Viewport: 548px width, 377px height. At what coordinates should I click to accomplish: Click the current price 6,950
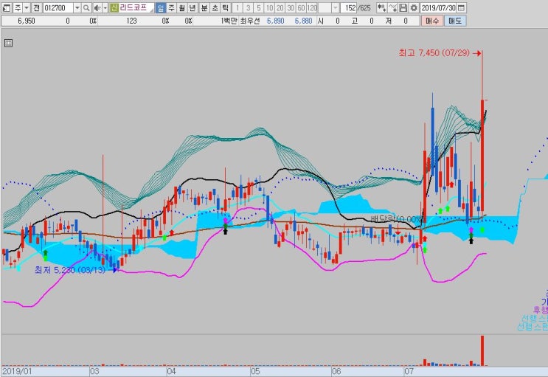click(x=27, y=21)
